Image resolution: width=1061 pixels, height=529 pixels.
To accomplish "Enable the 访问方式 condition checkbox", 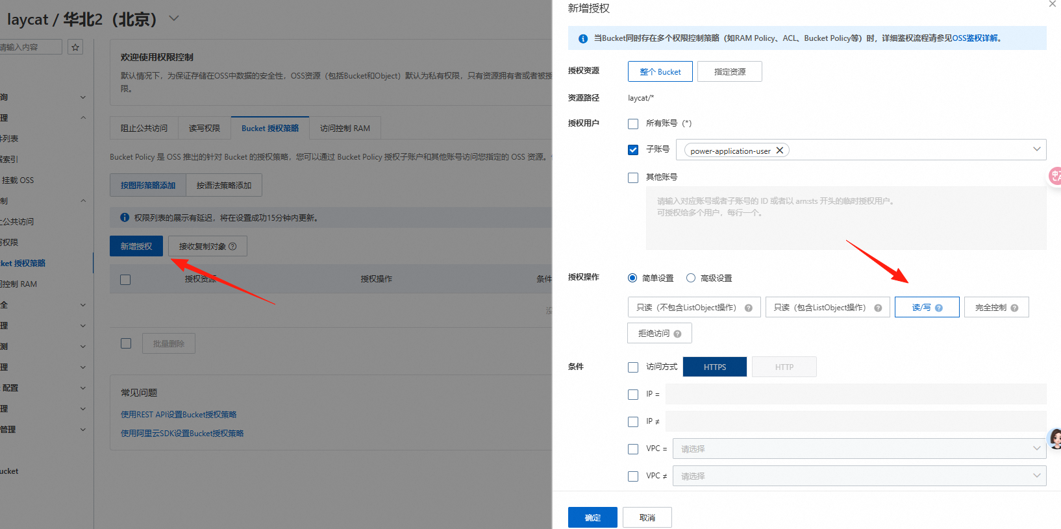I will 633,367.
